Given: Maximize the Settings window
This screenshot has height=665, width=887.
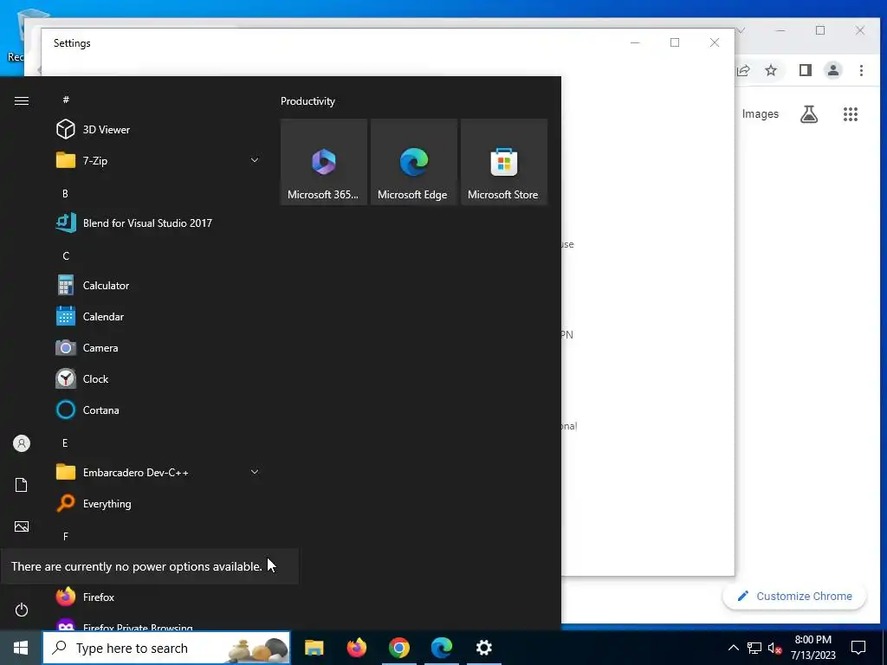Looking at the screenshot, I should point(674,43).
